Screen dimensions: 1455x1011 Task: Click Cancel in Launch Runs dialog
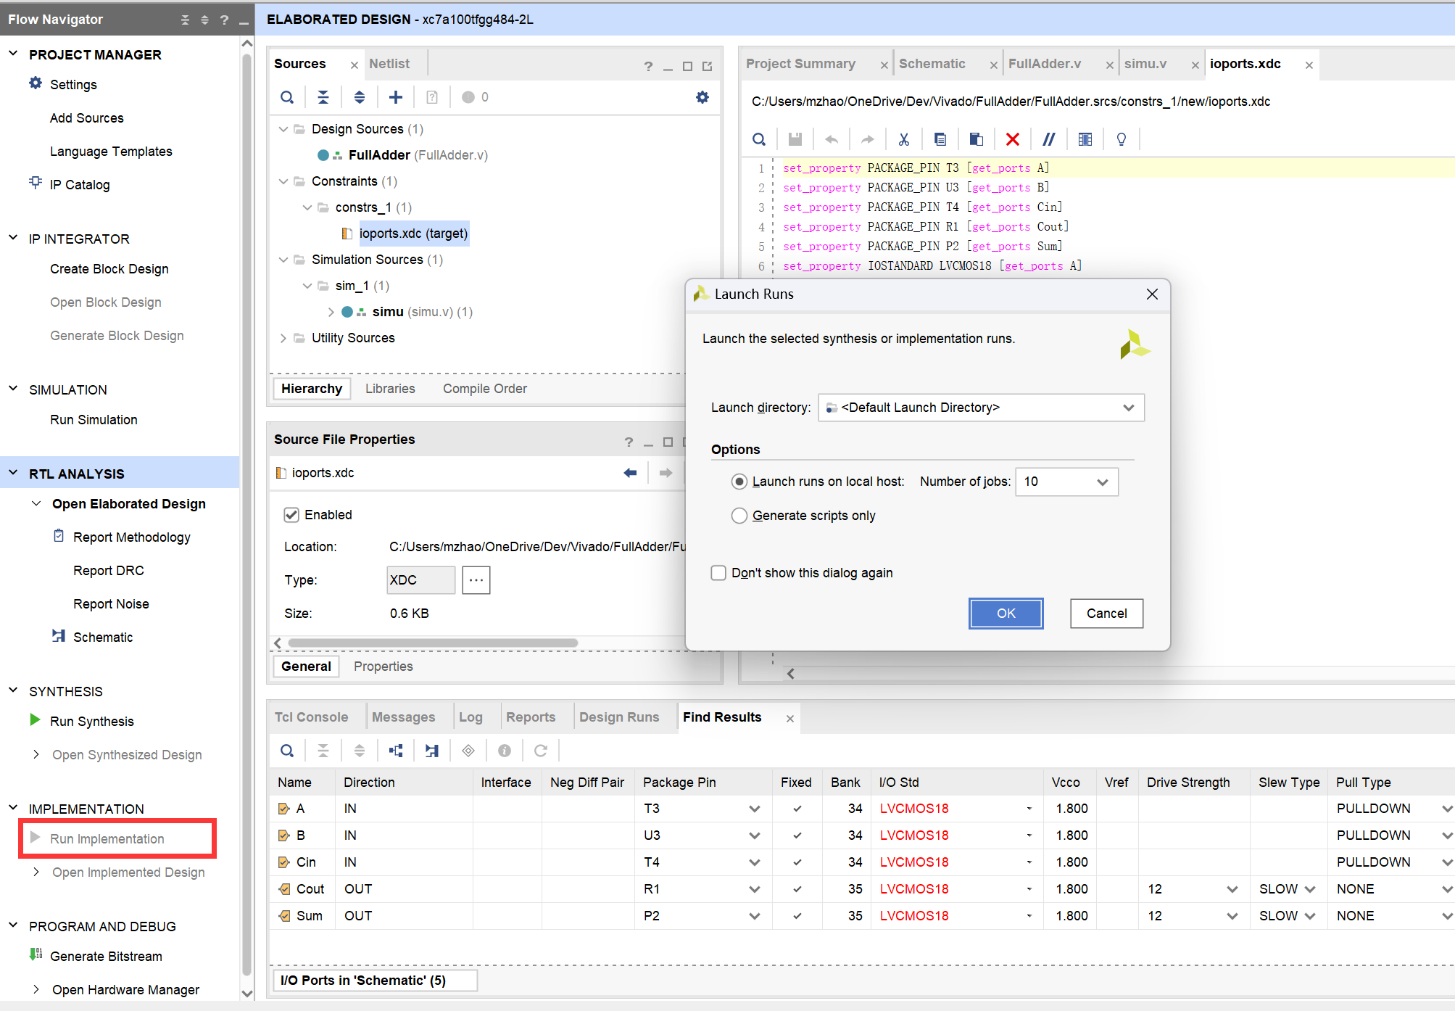(x=1106, y=614)
